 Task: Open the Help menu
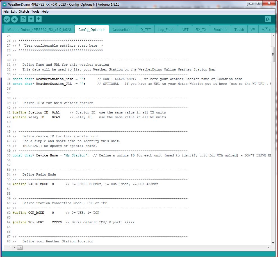[45, 12]
